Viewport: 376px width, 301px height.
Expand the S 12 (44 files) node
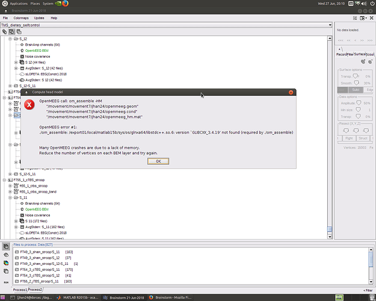[16, 62]
